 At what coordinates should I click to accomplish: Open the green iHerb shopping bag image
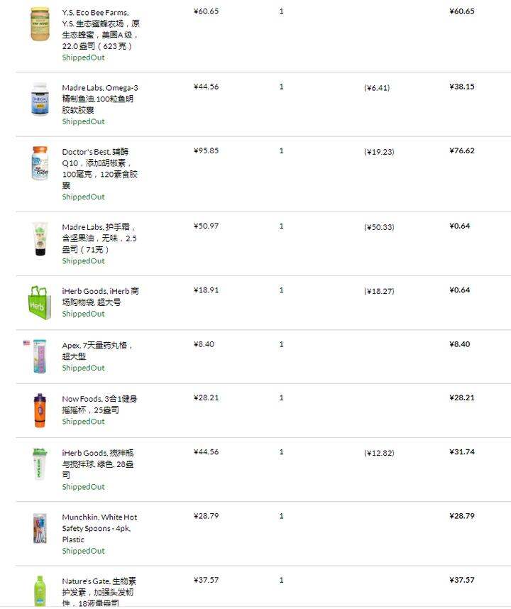click(x=39, y=303)
